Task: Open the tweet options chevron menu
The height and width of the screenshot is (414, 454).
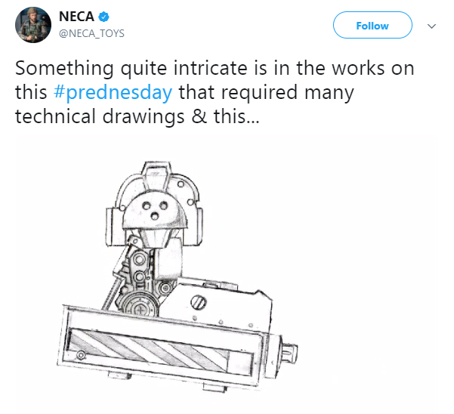Action: coord(432,26)
